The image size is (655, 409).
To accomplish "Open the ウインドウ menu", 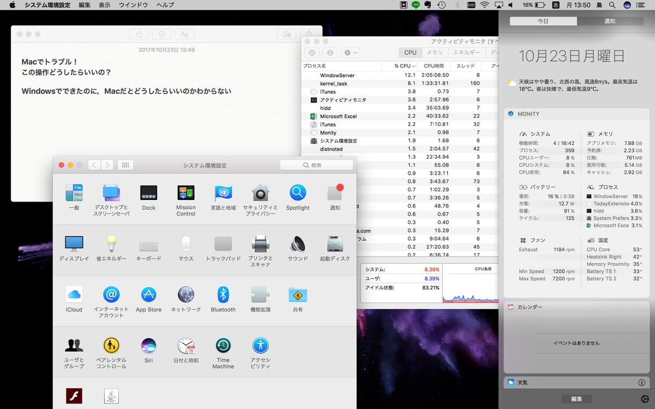I will (x=133, y=5).
